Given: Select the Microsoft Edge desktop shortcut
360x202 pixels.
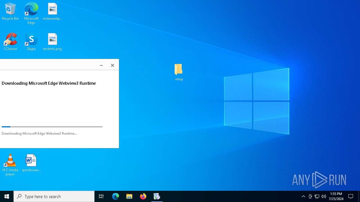Looking at the screenshot, I should pyautogui.click(x=31, y=13).
